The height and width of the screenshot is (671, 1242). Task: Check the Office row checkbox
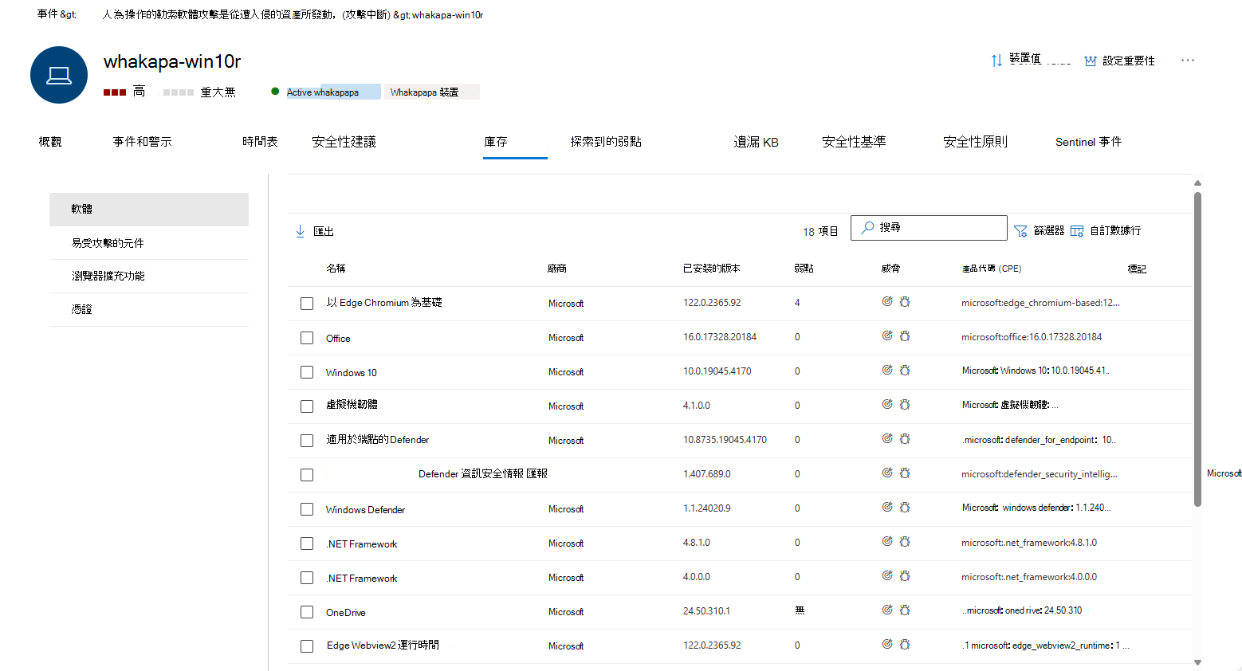(307, 338)
